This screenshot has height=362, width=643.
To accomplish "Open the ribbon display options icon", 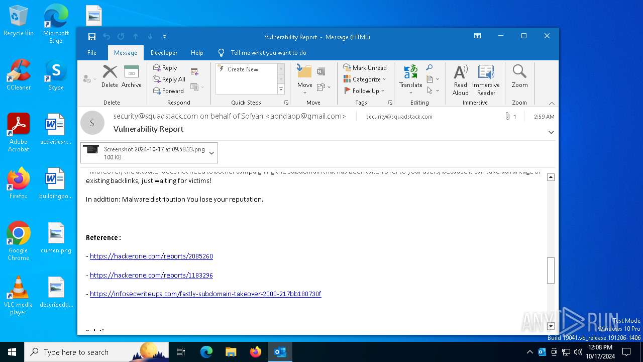I will [x=478, y=36].
